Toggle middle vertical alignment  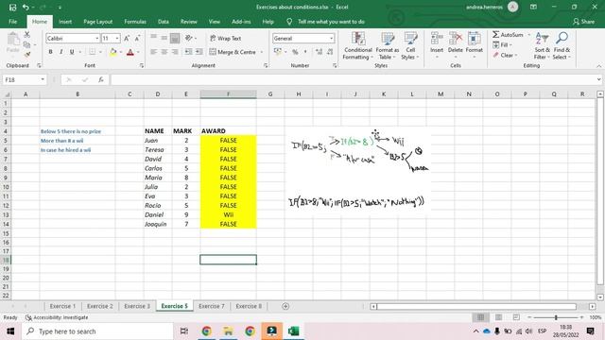tap(164, 38)
